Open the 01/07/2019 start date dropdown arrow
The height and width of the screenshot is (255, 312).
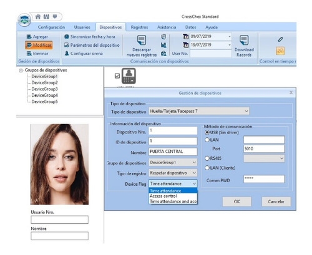230,37
